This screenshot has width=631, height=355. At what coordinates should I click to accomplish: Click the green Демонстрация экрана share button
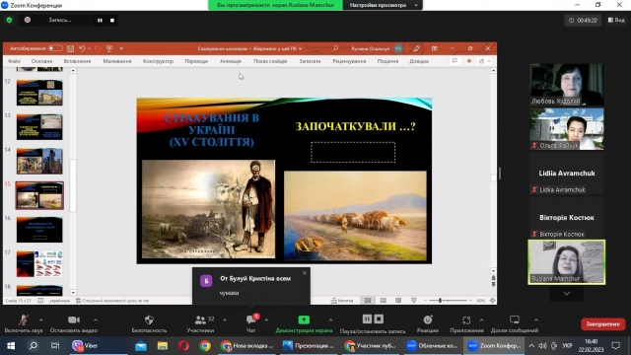point(304,323)
